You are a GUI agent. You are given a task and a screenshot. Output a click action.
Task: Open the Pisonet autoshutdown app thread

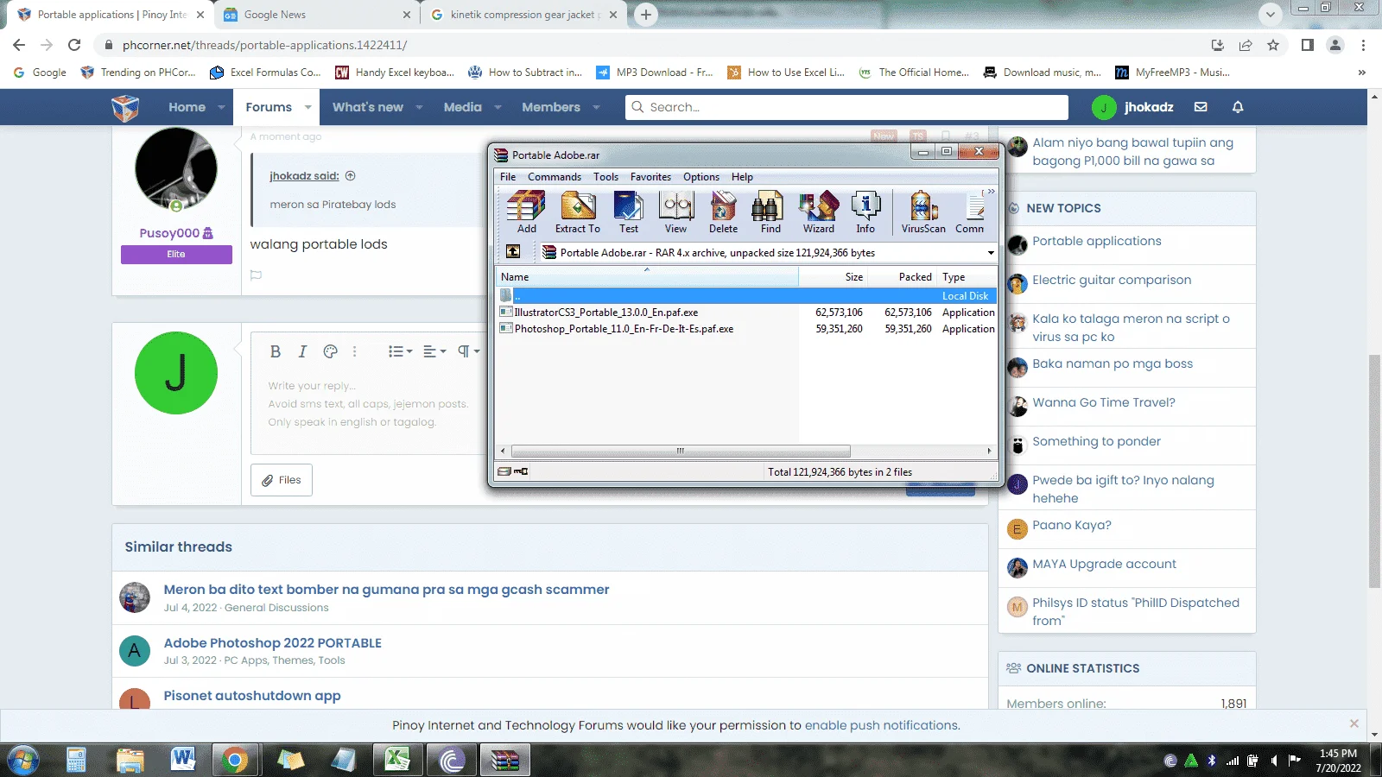pyautogui.click(x=252, y=696)
